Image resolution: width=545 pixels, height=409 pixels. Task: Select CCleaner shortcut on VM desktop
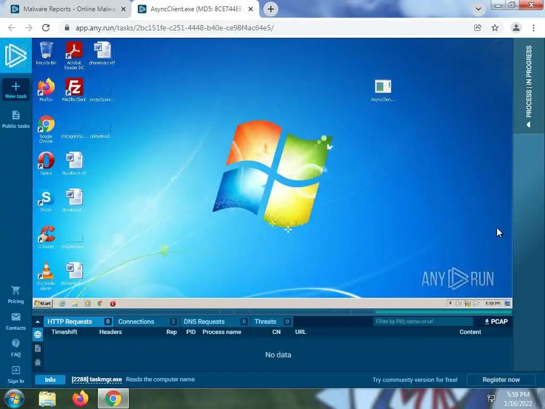(x=46, y=237)
